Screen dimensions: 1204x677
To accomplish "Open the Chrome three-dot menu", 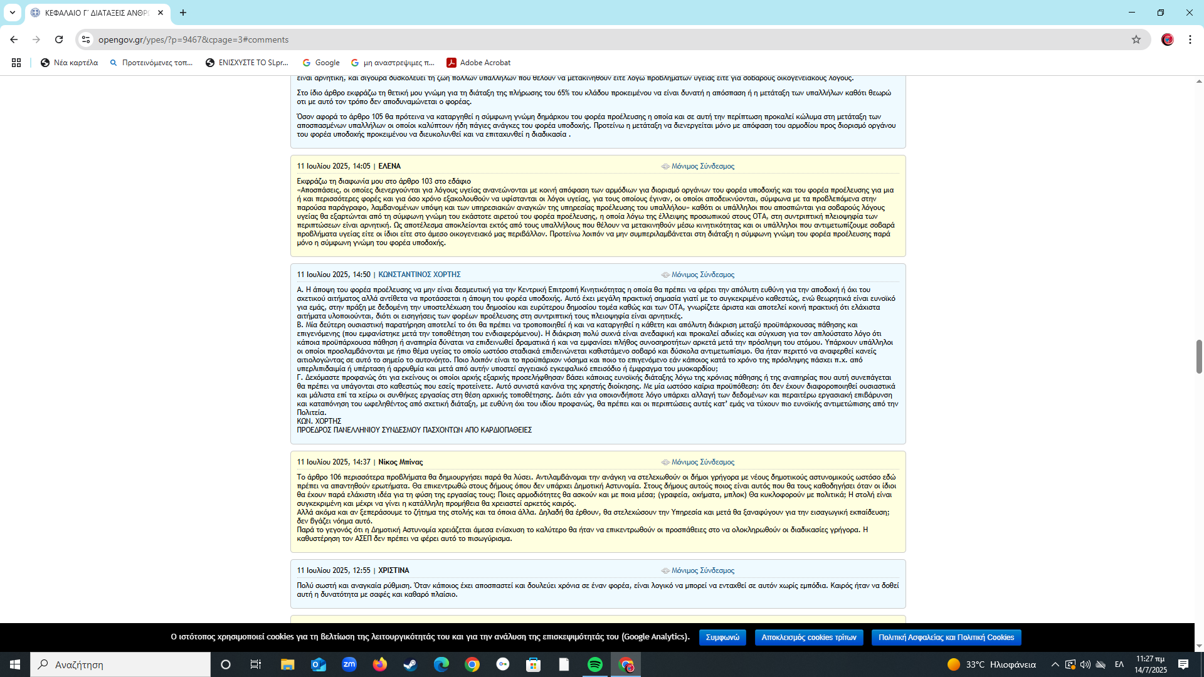I will (x=1190, y=39).
